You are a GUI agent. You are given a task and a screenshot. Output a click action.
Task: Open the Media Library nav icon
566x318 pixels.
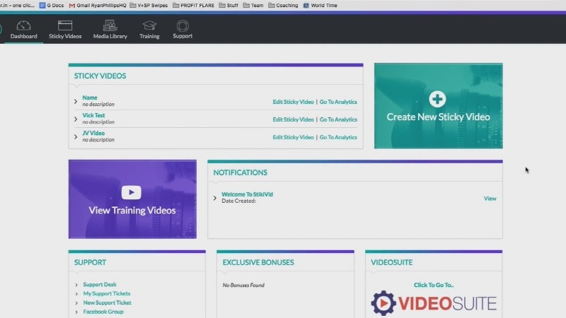point(110,25)
